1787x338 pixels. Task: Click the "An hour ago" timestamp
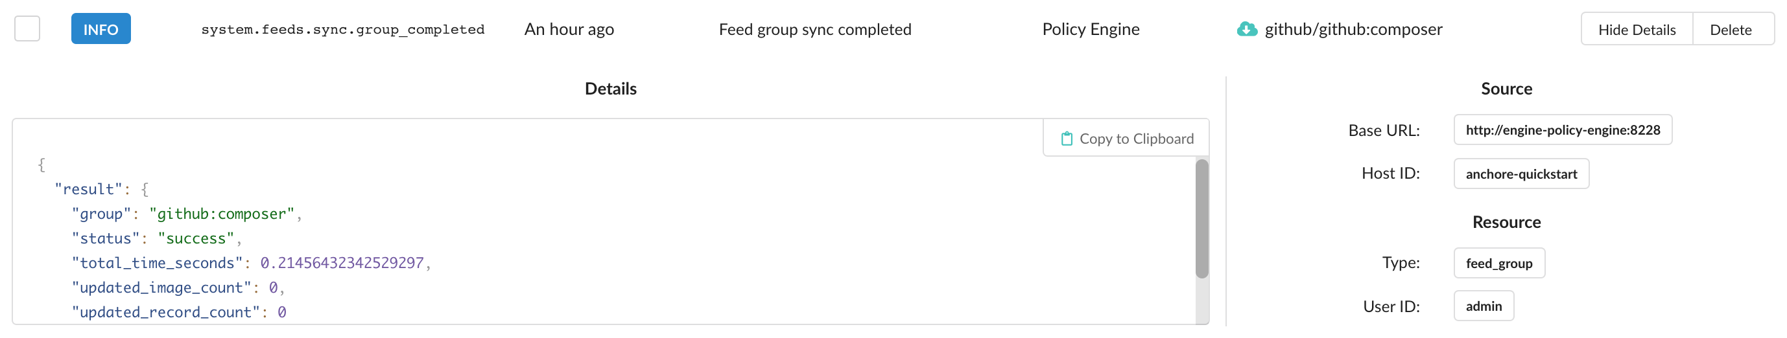tap(569, 29)
